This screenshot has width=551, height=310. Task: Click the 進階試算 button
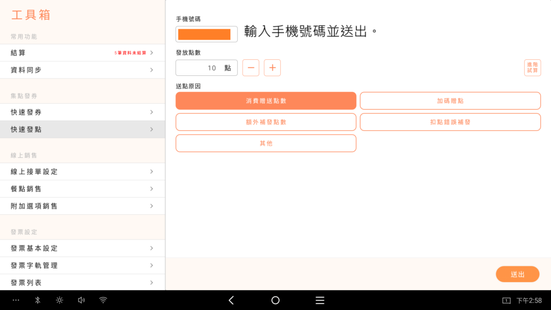[x=532, y=68]
